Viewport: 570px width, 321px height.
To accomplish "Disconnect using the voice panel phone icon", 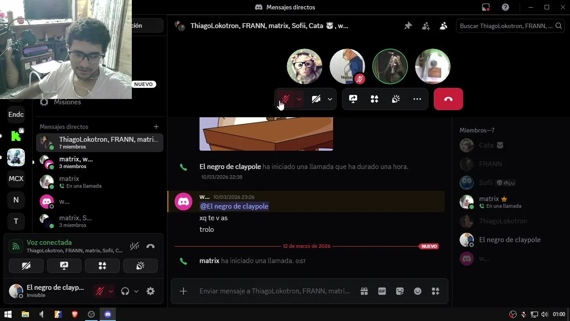I will pos(151,246).
